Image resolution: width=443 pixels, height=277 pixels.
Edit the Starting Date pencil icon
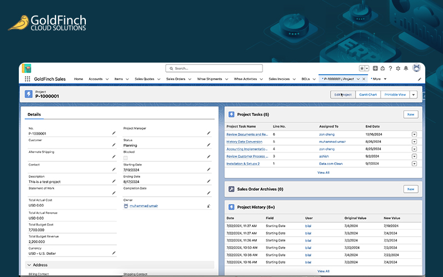(x=209, y=170)
